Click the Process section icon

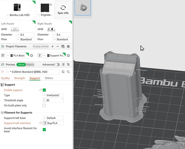[3, 64]
